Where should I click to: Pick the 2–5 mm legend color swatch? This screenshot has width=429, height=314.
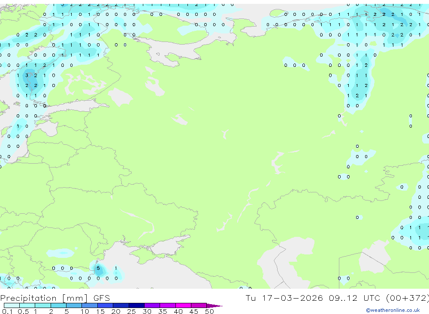point(58,305)
